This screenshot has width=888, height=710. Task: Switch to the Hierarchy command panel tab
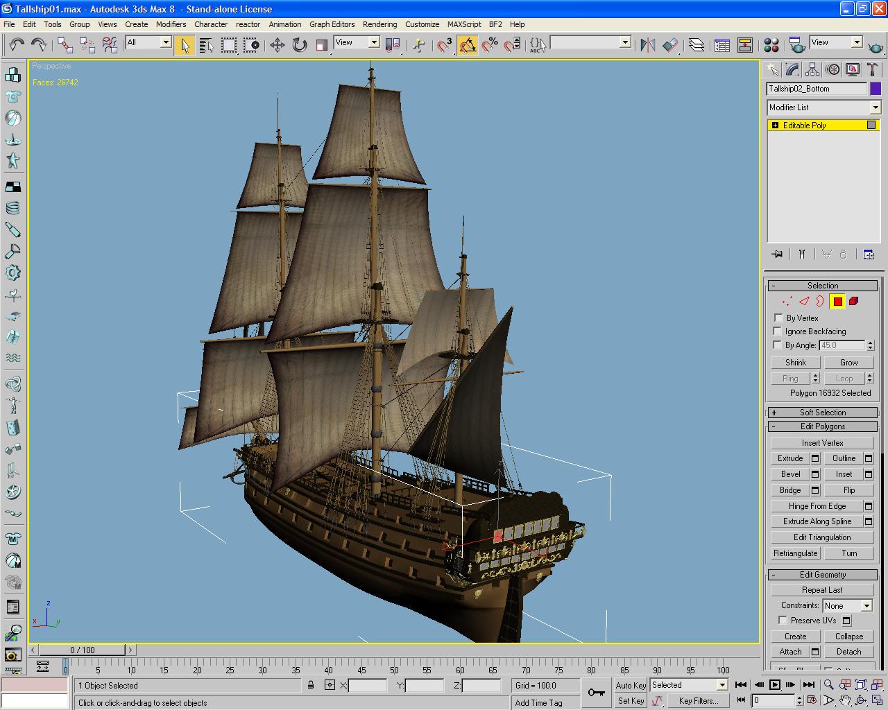click(812, 69)
